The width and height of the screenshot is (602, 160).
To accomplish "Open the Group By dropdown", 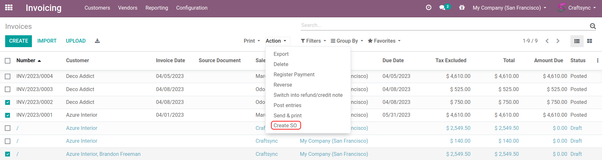I will (x=347, y=41).
